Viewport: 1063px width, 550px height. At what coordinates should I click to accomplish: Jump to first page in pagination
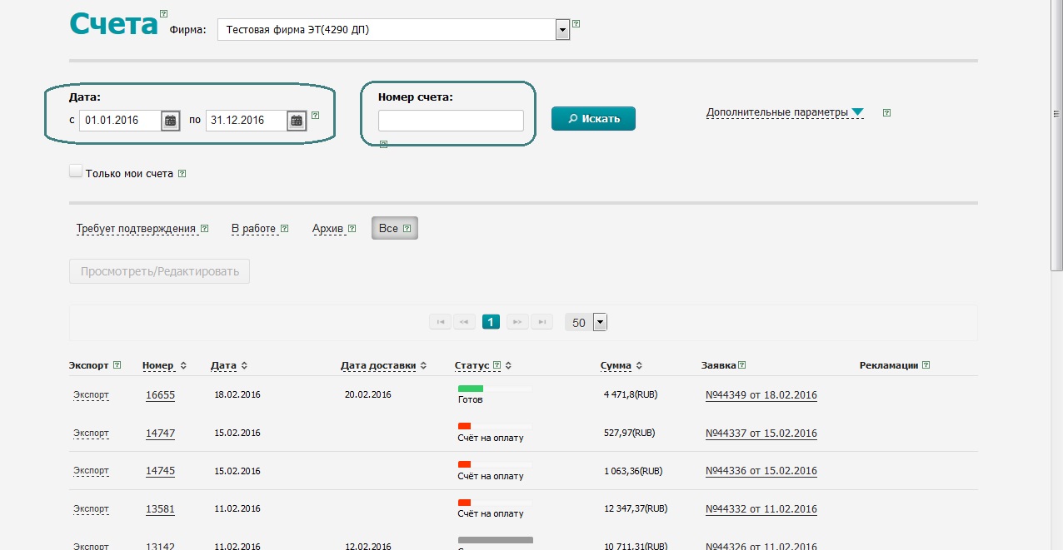(x=439, y=322)
